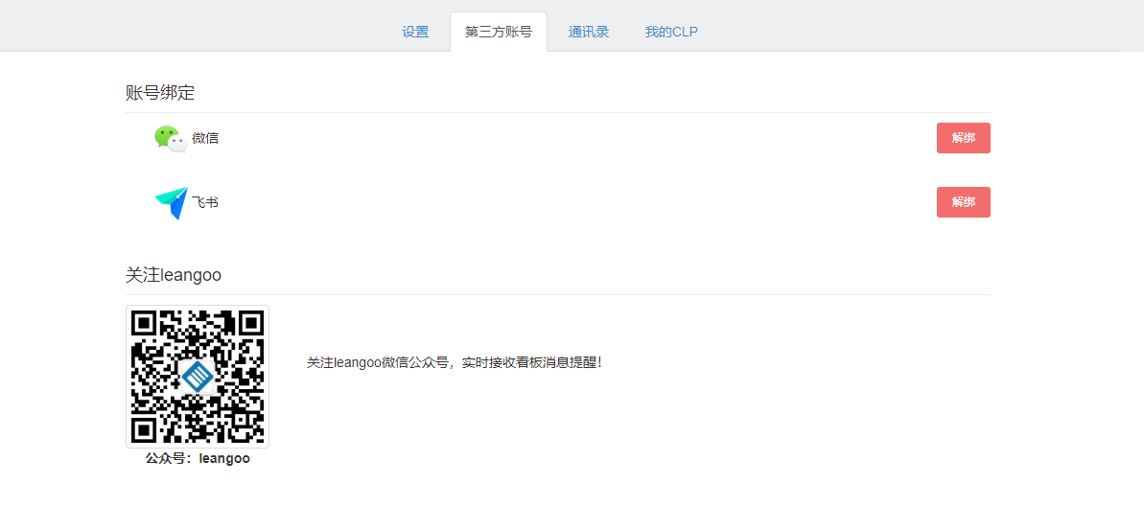Click the 飞书 account label
The image size is (1144, 507).
pos(205,202)
